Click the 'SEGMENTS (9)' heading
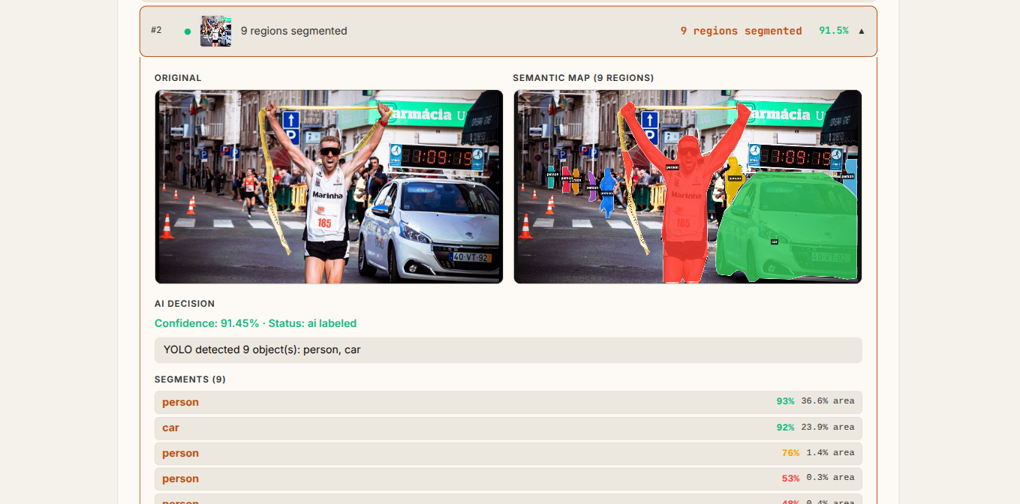Viewport: 1020px width, 504px height. (190, 379)
